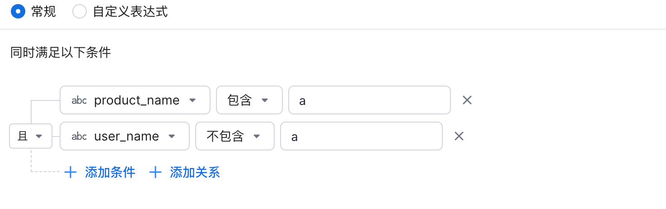This screenshot has width=666, height=209.
Task: Click the plus icon for 添加关系
Action: coord(155,172)
